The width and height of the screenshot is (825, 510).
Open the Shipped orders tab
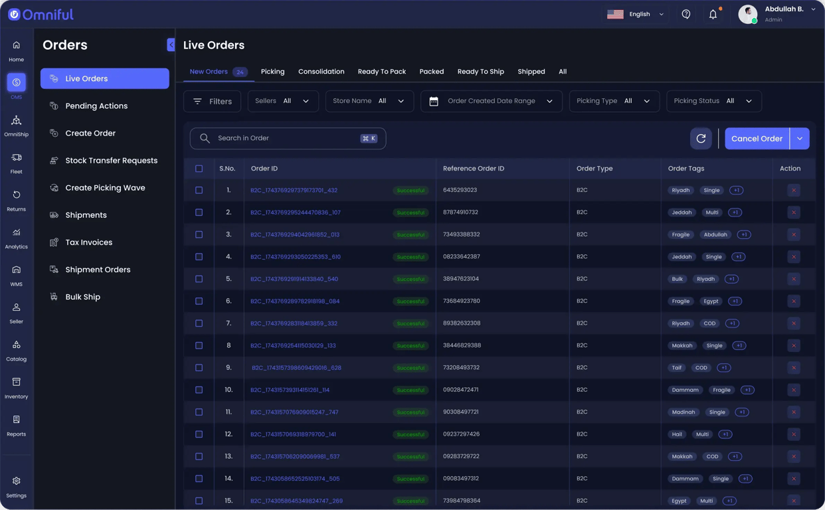coord(531,71)
